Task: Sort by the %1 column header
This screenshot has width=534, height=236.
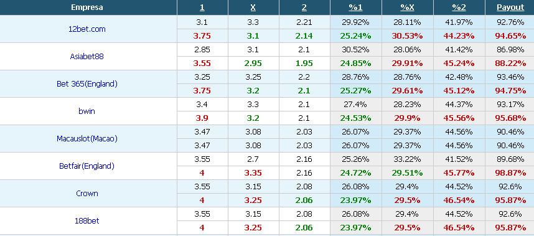Action: 355,7
